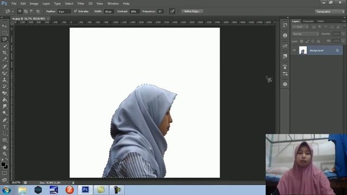
Task: Select the Rectangular Marquee tool
Action: pos(4,32)
